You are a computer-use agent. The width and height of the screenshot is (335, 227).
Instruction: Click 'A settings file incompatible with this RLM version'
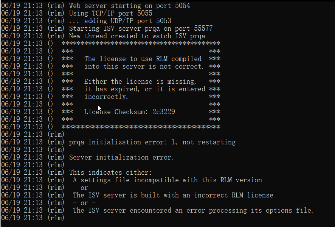point(167,180)
